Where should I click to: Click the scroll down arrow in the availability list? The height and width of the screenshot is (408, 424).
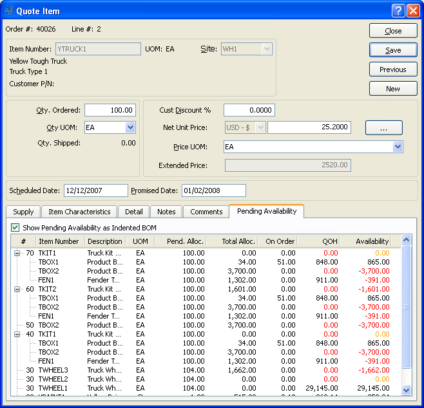(406, 390)
